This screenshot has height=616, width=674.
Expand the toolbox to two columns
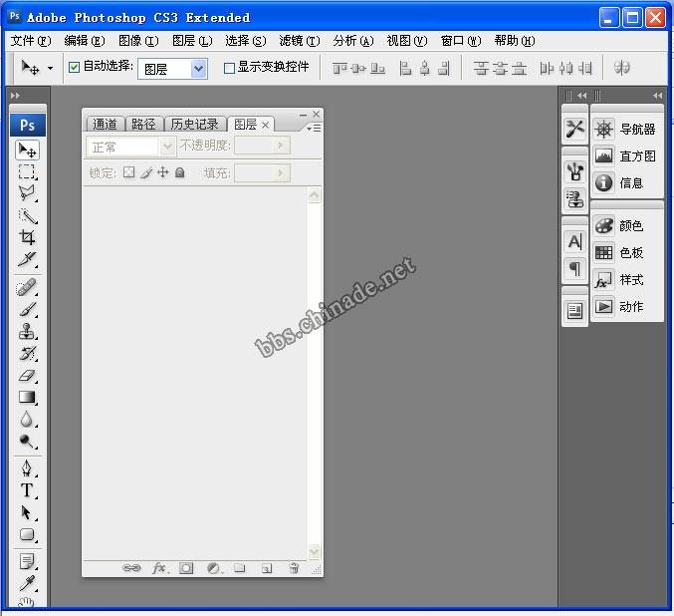15,95
